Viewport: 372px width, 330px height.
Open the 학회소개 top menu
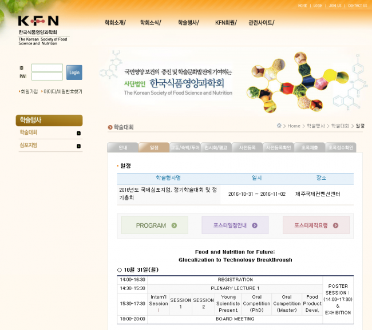tap(114, 23)
